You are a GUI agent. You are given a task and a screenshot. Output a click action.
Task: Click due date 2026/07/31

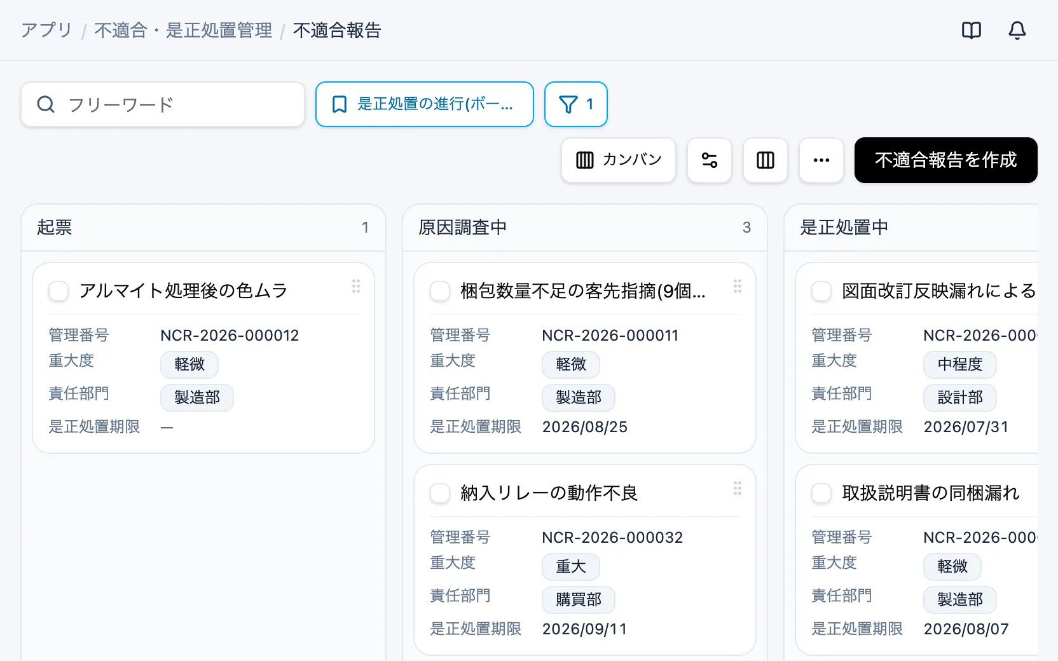click(x=966, y=427)
